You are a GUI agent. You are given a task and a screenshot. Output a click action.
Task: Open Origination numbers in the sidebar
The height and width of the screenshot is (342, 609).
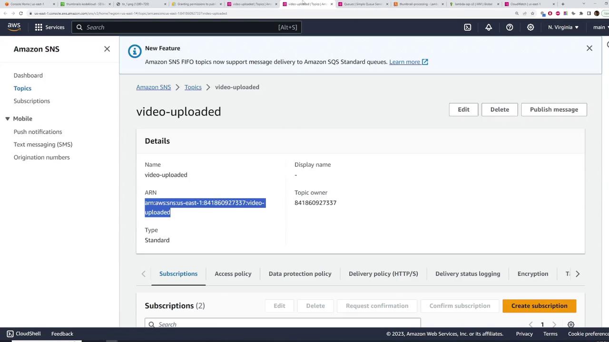[x=41, y=157]
